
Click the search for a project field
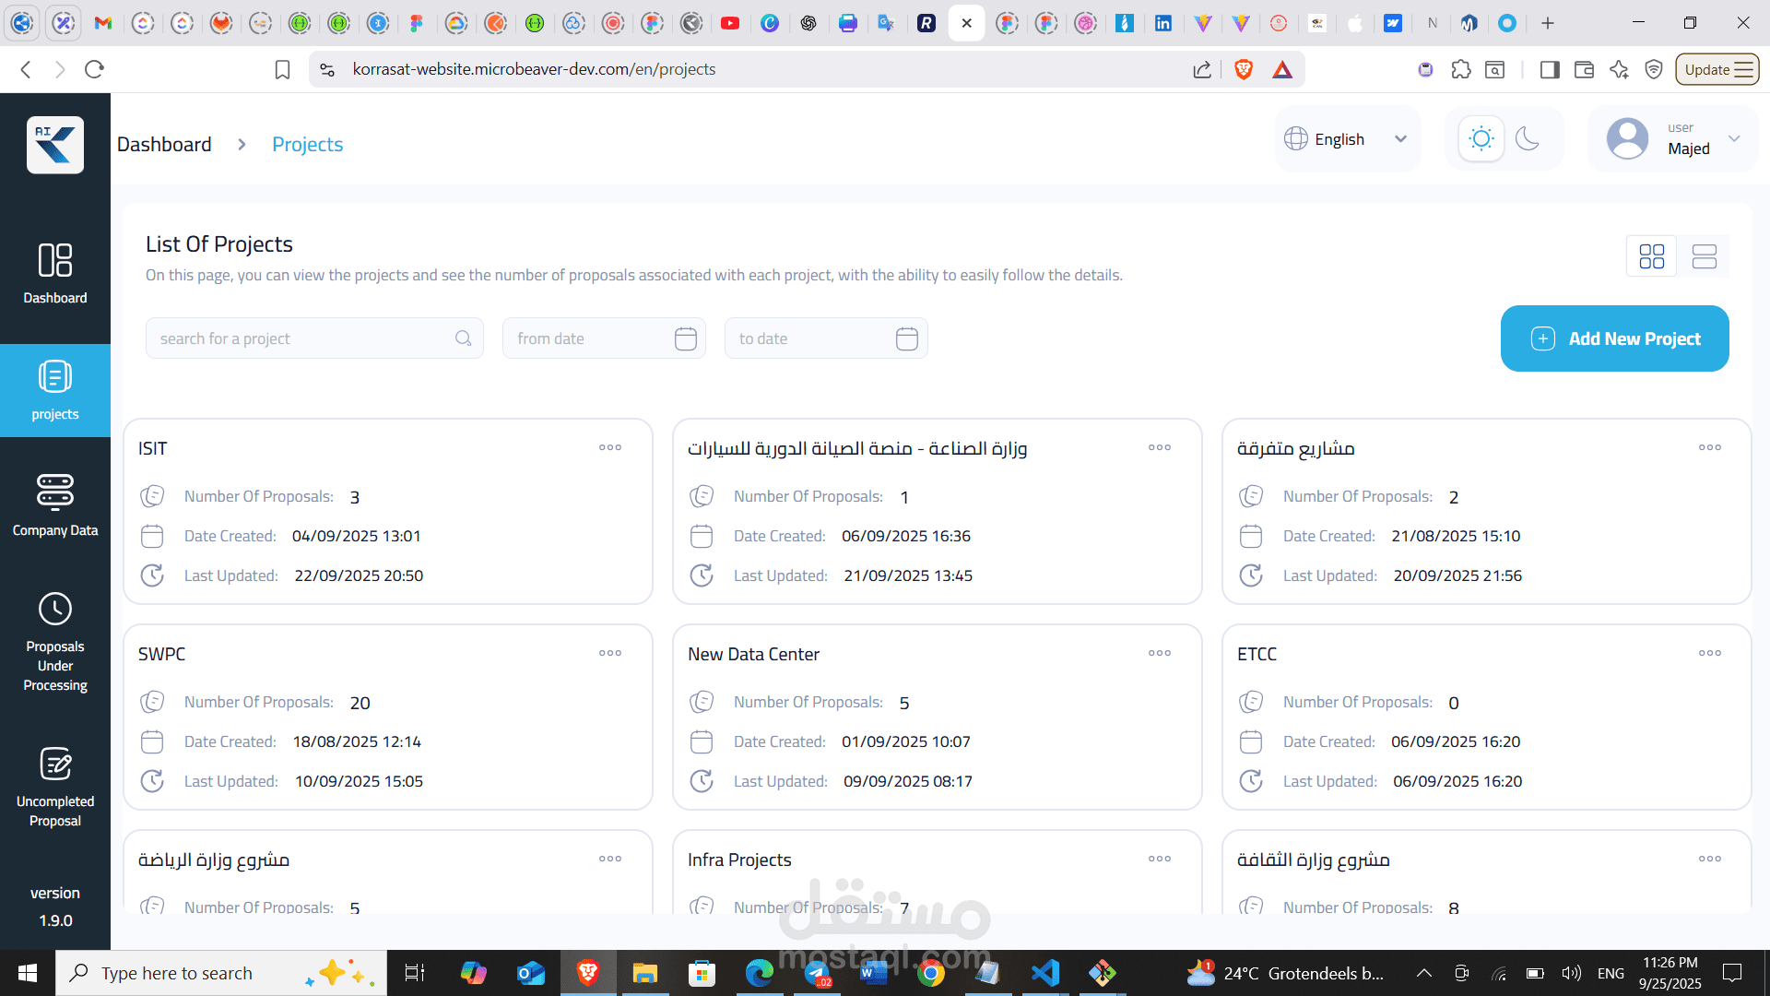point(300,338)
